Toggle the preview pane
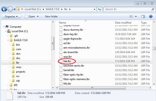 coord(143,16)
